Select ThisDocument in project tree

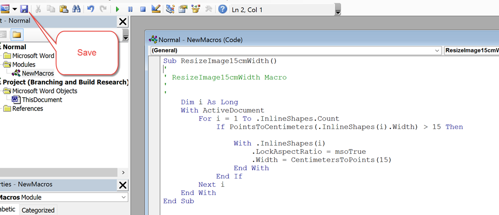tap(41, 100)
